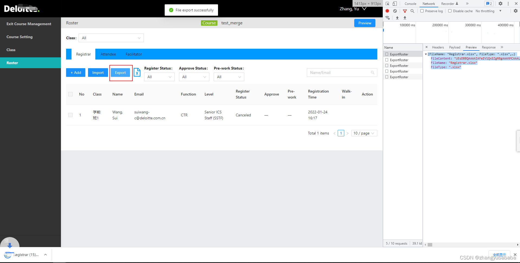520x263 pixels.
Task: Open the Recorder tab in DevTools
Action: pos(450,4)
